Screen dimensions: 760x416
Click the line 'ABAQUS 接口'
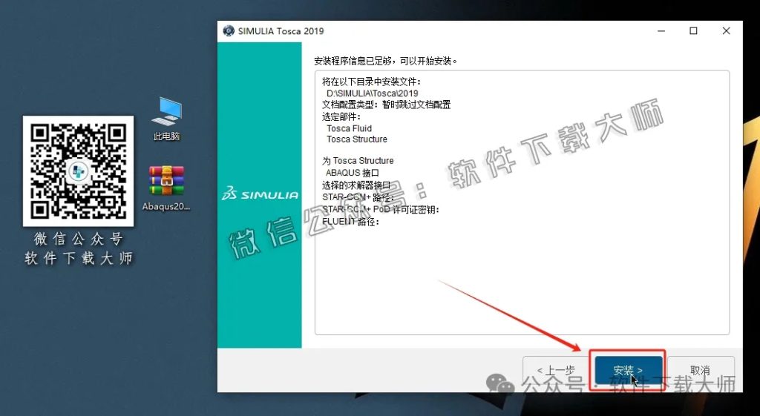[353, 172]
